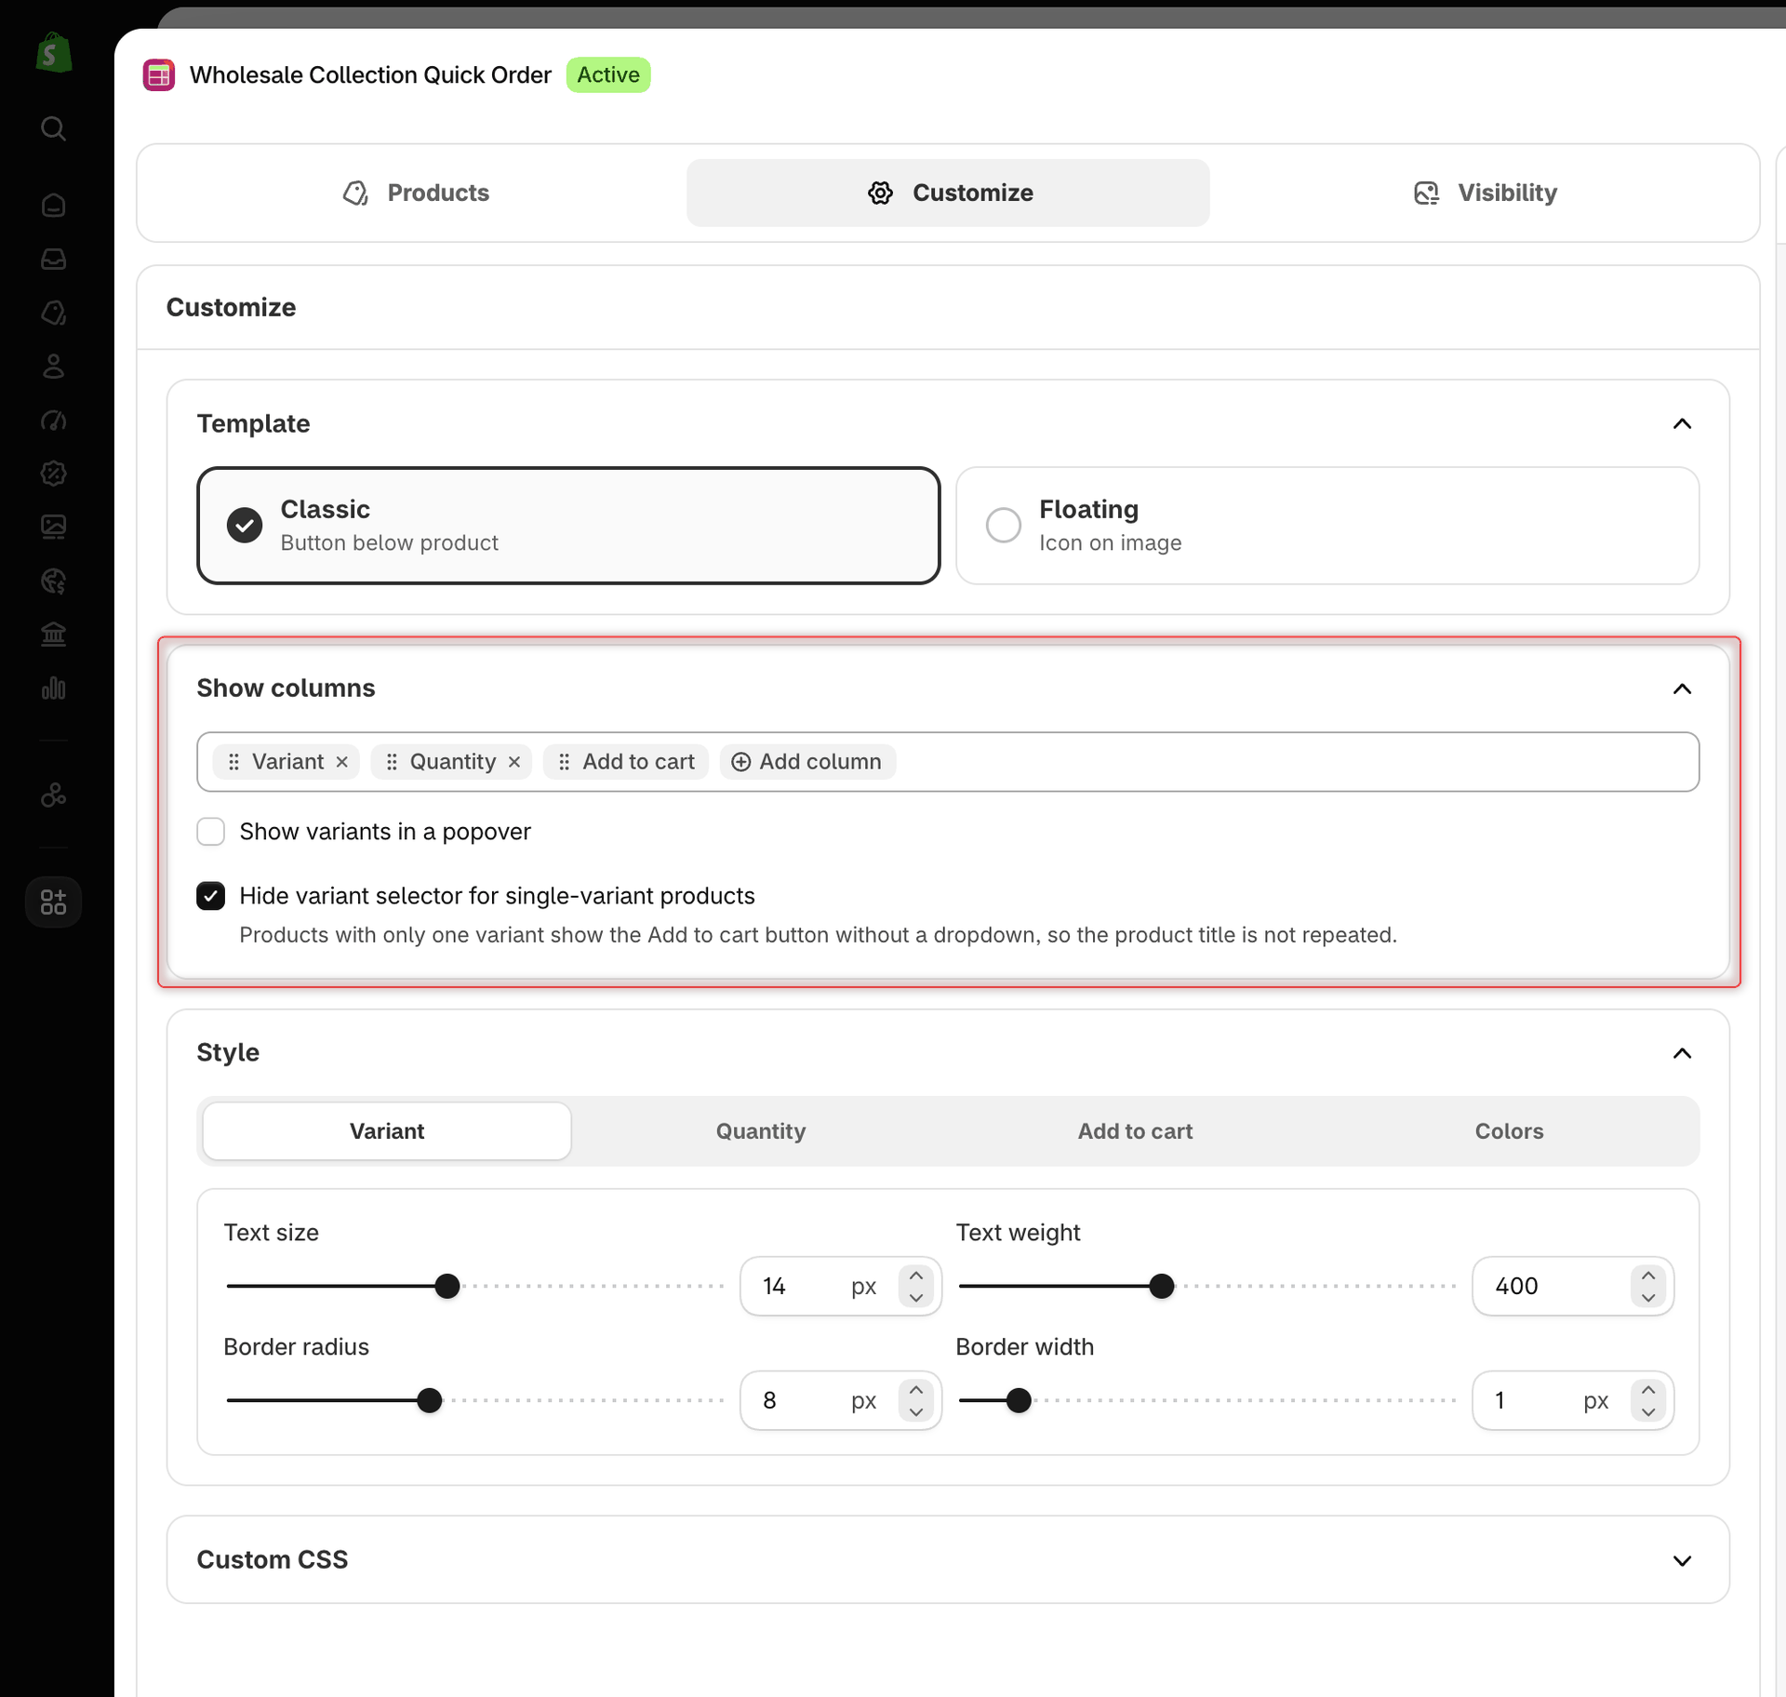The width and height of the screenshot is (1786, 1697).
Task: Open Markets globe icon in sidebar
Action: (54, 581)
